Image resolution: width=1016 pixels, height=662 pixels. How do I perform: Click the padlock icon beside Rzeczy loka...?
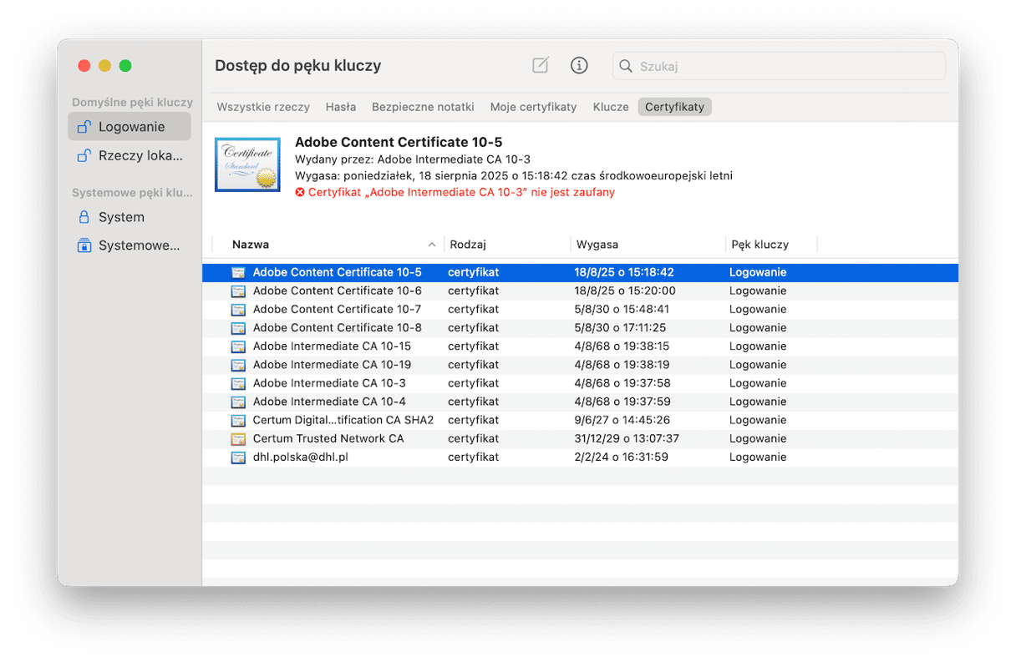[x=84, y=155]
